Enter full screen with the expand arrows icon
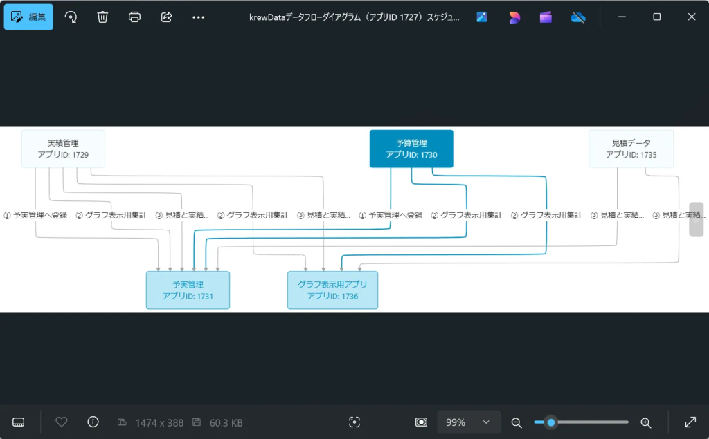 (690, 422)
